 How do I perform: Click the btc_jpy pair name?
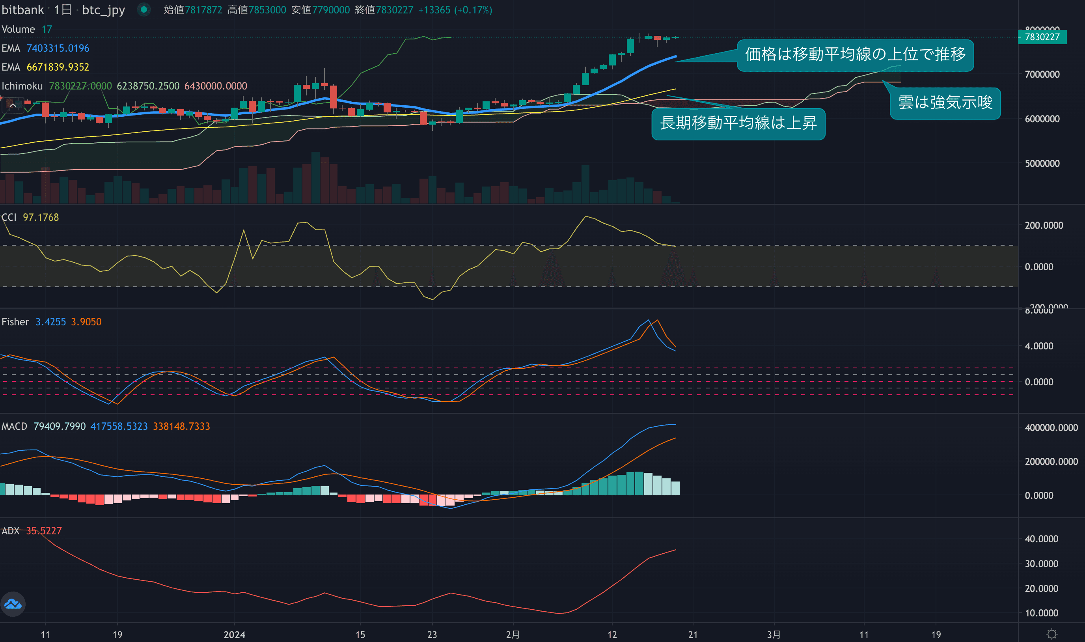(103, 9)
